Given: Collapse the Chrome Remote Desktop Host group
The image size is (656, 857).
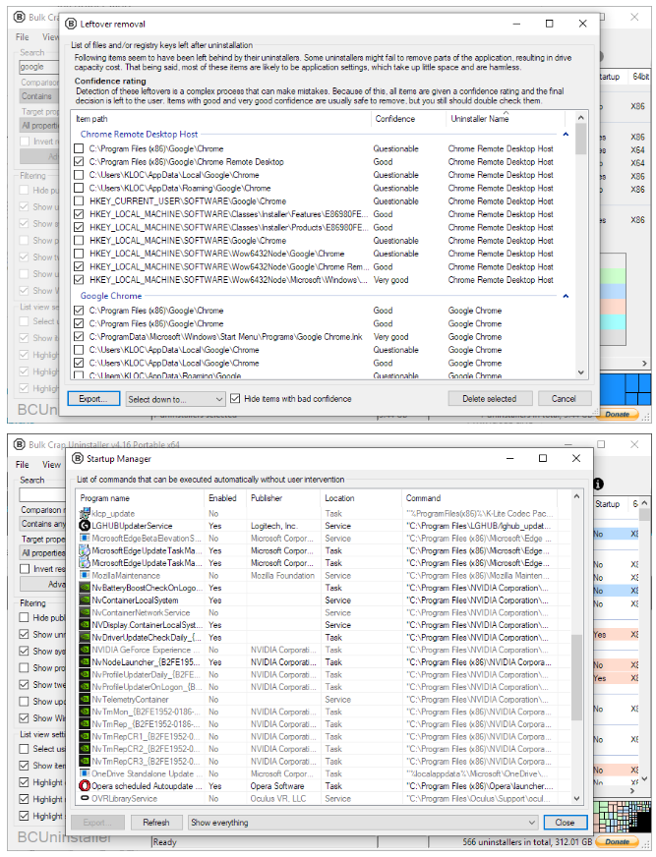Looking at the screenshot, I should click(566, 134).
